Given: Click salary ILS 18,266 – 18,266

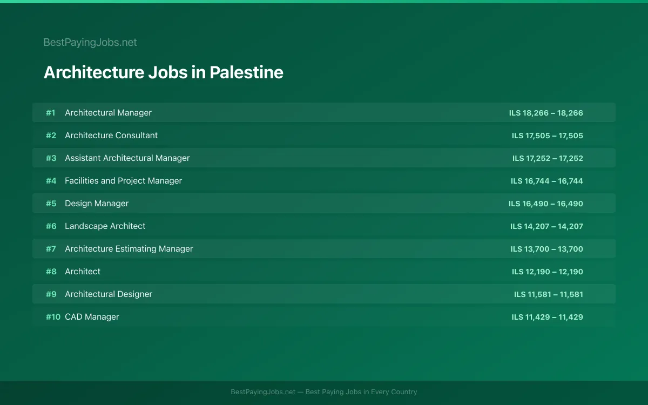Looking at the screenshot, I should click(x=546, y=113).
